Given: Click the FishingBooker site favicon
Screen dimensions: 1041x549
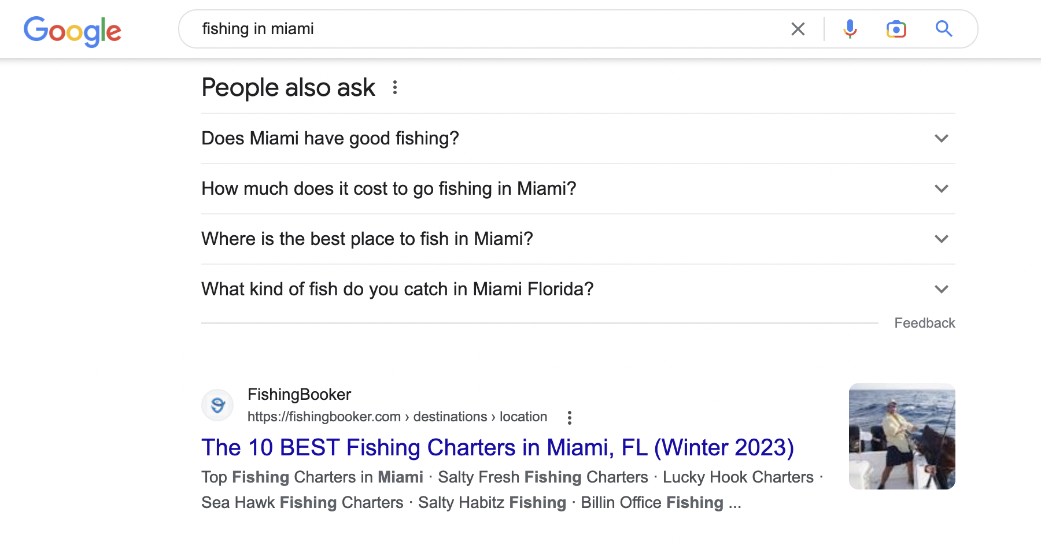Looking at the screenshot, I should (x=217, y=405).
